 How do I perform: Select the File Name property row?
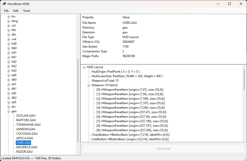click(x=162, y=23)
